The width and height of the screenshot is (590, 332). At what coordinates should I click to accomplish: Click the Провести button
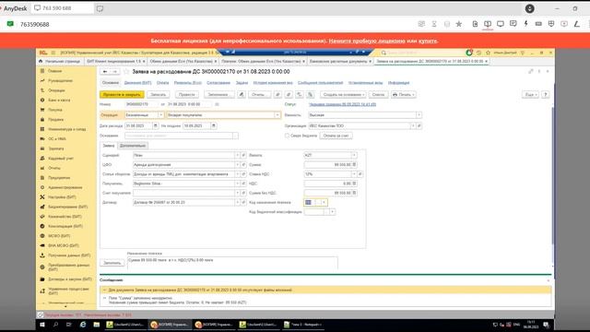[186, 95]
